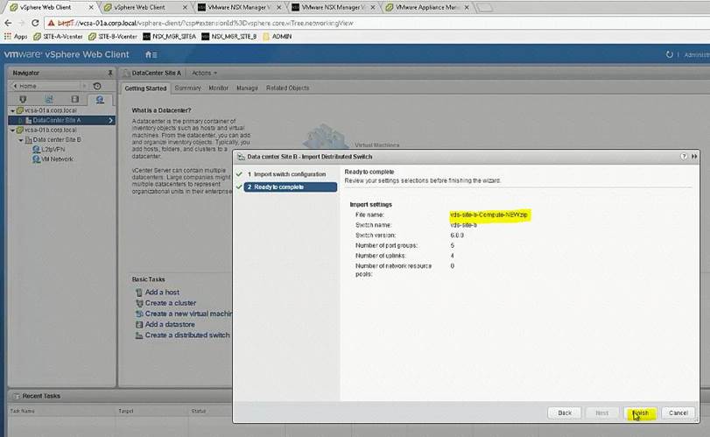710x437 pixels.
Task: Collapse the Data center Site B node
Action: tap(20, 139)
